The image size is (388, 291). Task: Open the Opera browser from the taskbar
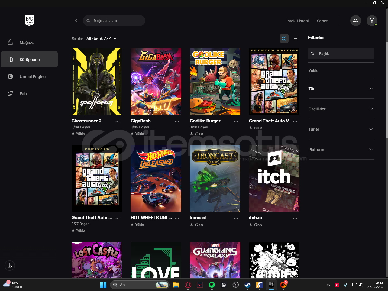[x=188, y=285]
